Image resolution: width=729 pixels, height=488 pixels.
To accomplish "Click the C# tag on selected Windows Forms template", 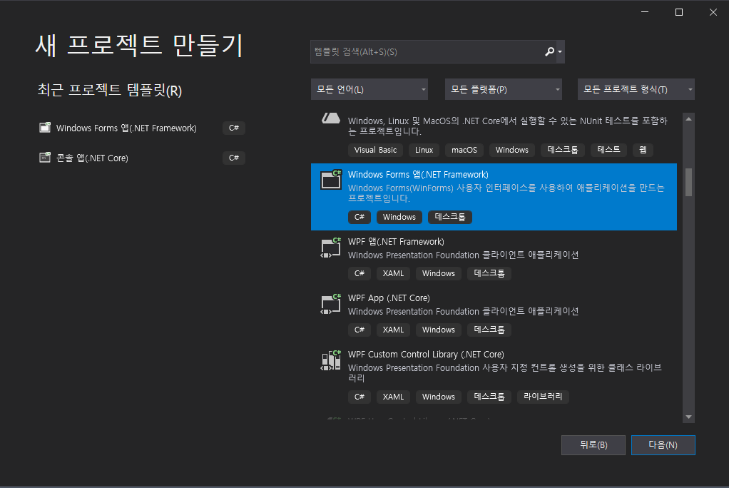I will (x=360, y=217).
